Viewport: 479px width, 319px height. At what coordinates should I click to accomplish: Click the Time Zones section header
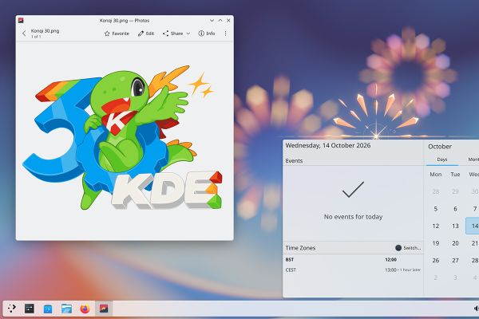[300, 248]
